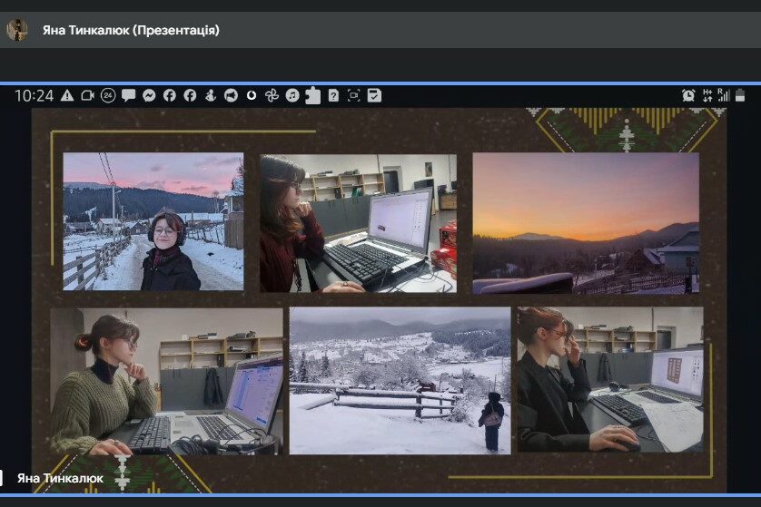Click the warning triangle notification icon
761x507 pixels.
coord(67,95)
